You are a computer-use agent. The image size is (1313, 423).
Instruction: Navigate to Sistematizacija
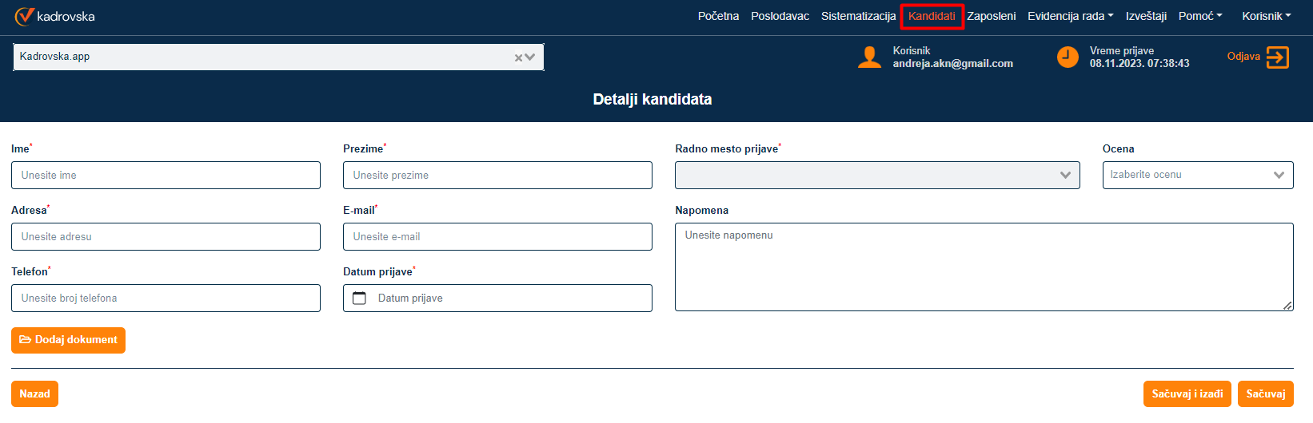tap(858, 16)
